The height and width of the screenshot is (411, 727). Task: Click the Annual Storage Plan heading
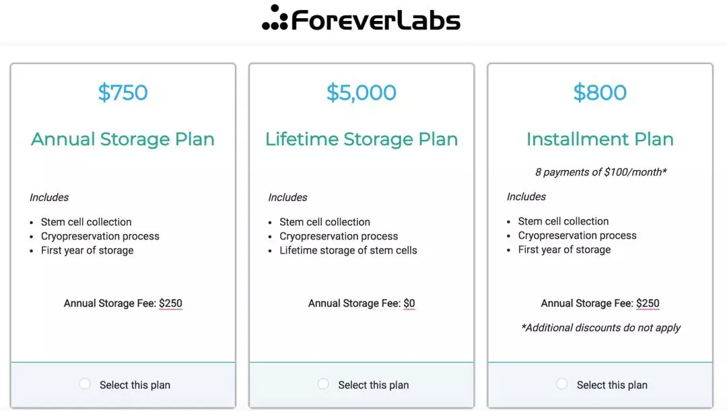(123, 139)
